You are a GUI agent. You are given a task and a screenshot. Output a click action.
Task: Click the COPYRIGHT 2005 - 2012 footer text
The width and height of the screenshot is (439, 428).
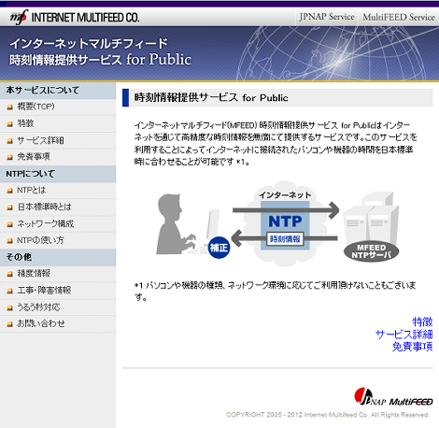pyautogui.click(x=328, y=415)
